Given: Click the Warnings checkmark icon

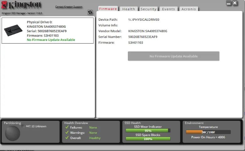Looking at the screenshot, I should tap(67, 132).
